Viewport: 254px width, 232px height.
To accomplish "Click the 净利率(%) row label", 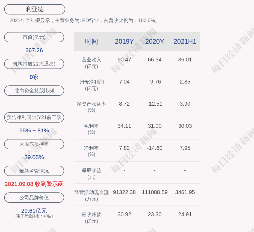I will (91, 151).
